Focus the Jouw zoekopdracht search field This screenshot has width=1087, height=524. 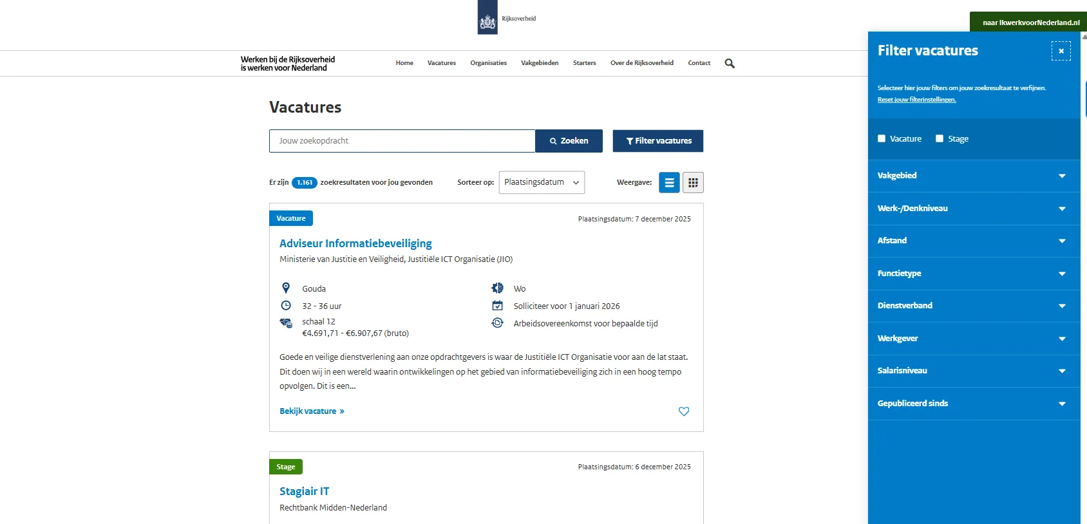402,141
